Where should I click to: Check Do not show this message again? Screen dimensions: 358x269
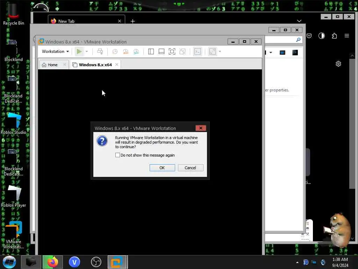(117, 155)
